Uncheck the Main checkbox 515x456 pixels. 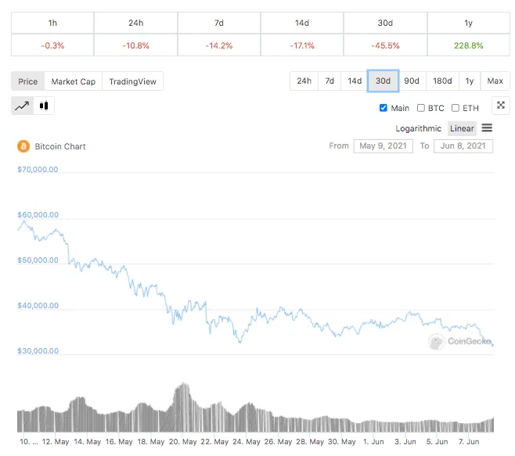click(383, 108)
